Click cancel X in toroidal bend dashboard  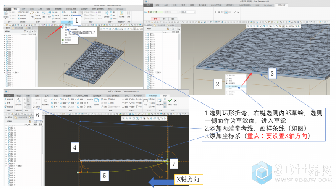(x=238, y=12)
